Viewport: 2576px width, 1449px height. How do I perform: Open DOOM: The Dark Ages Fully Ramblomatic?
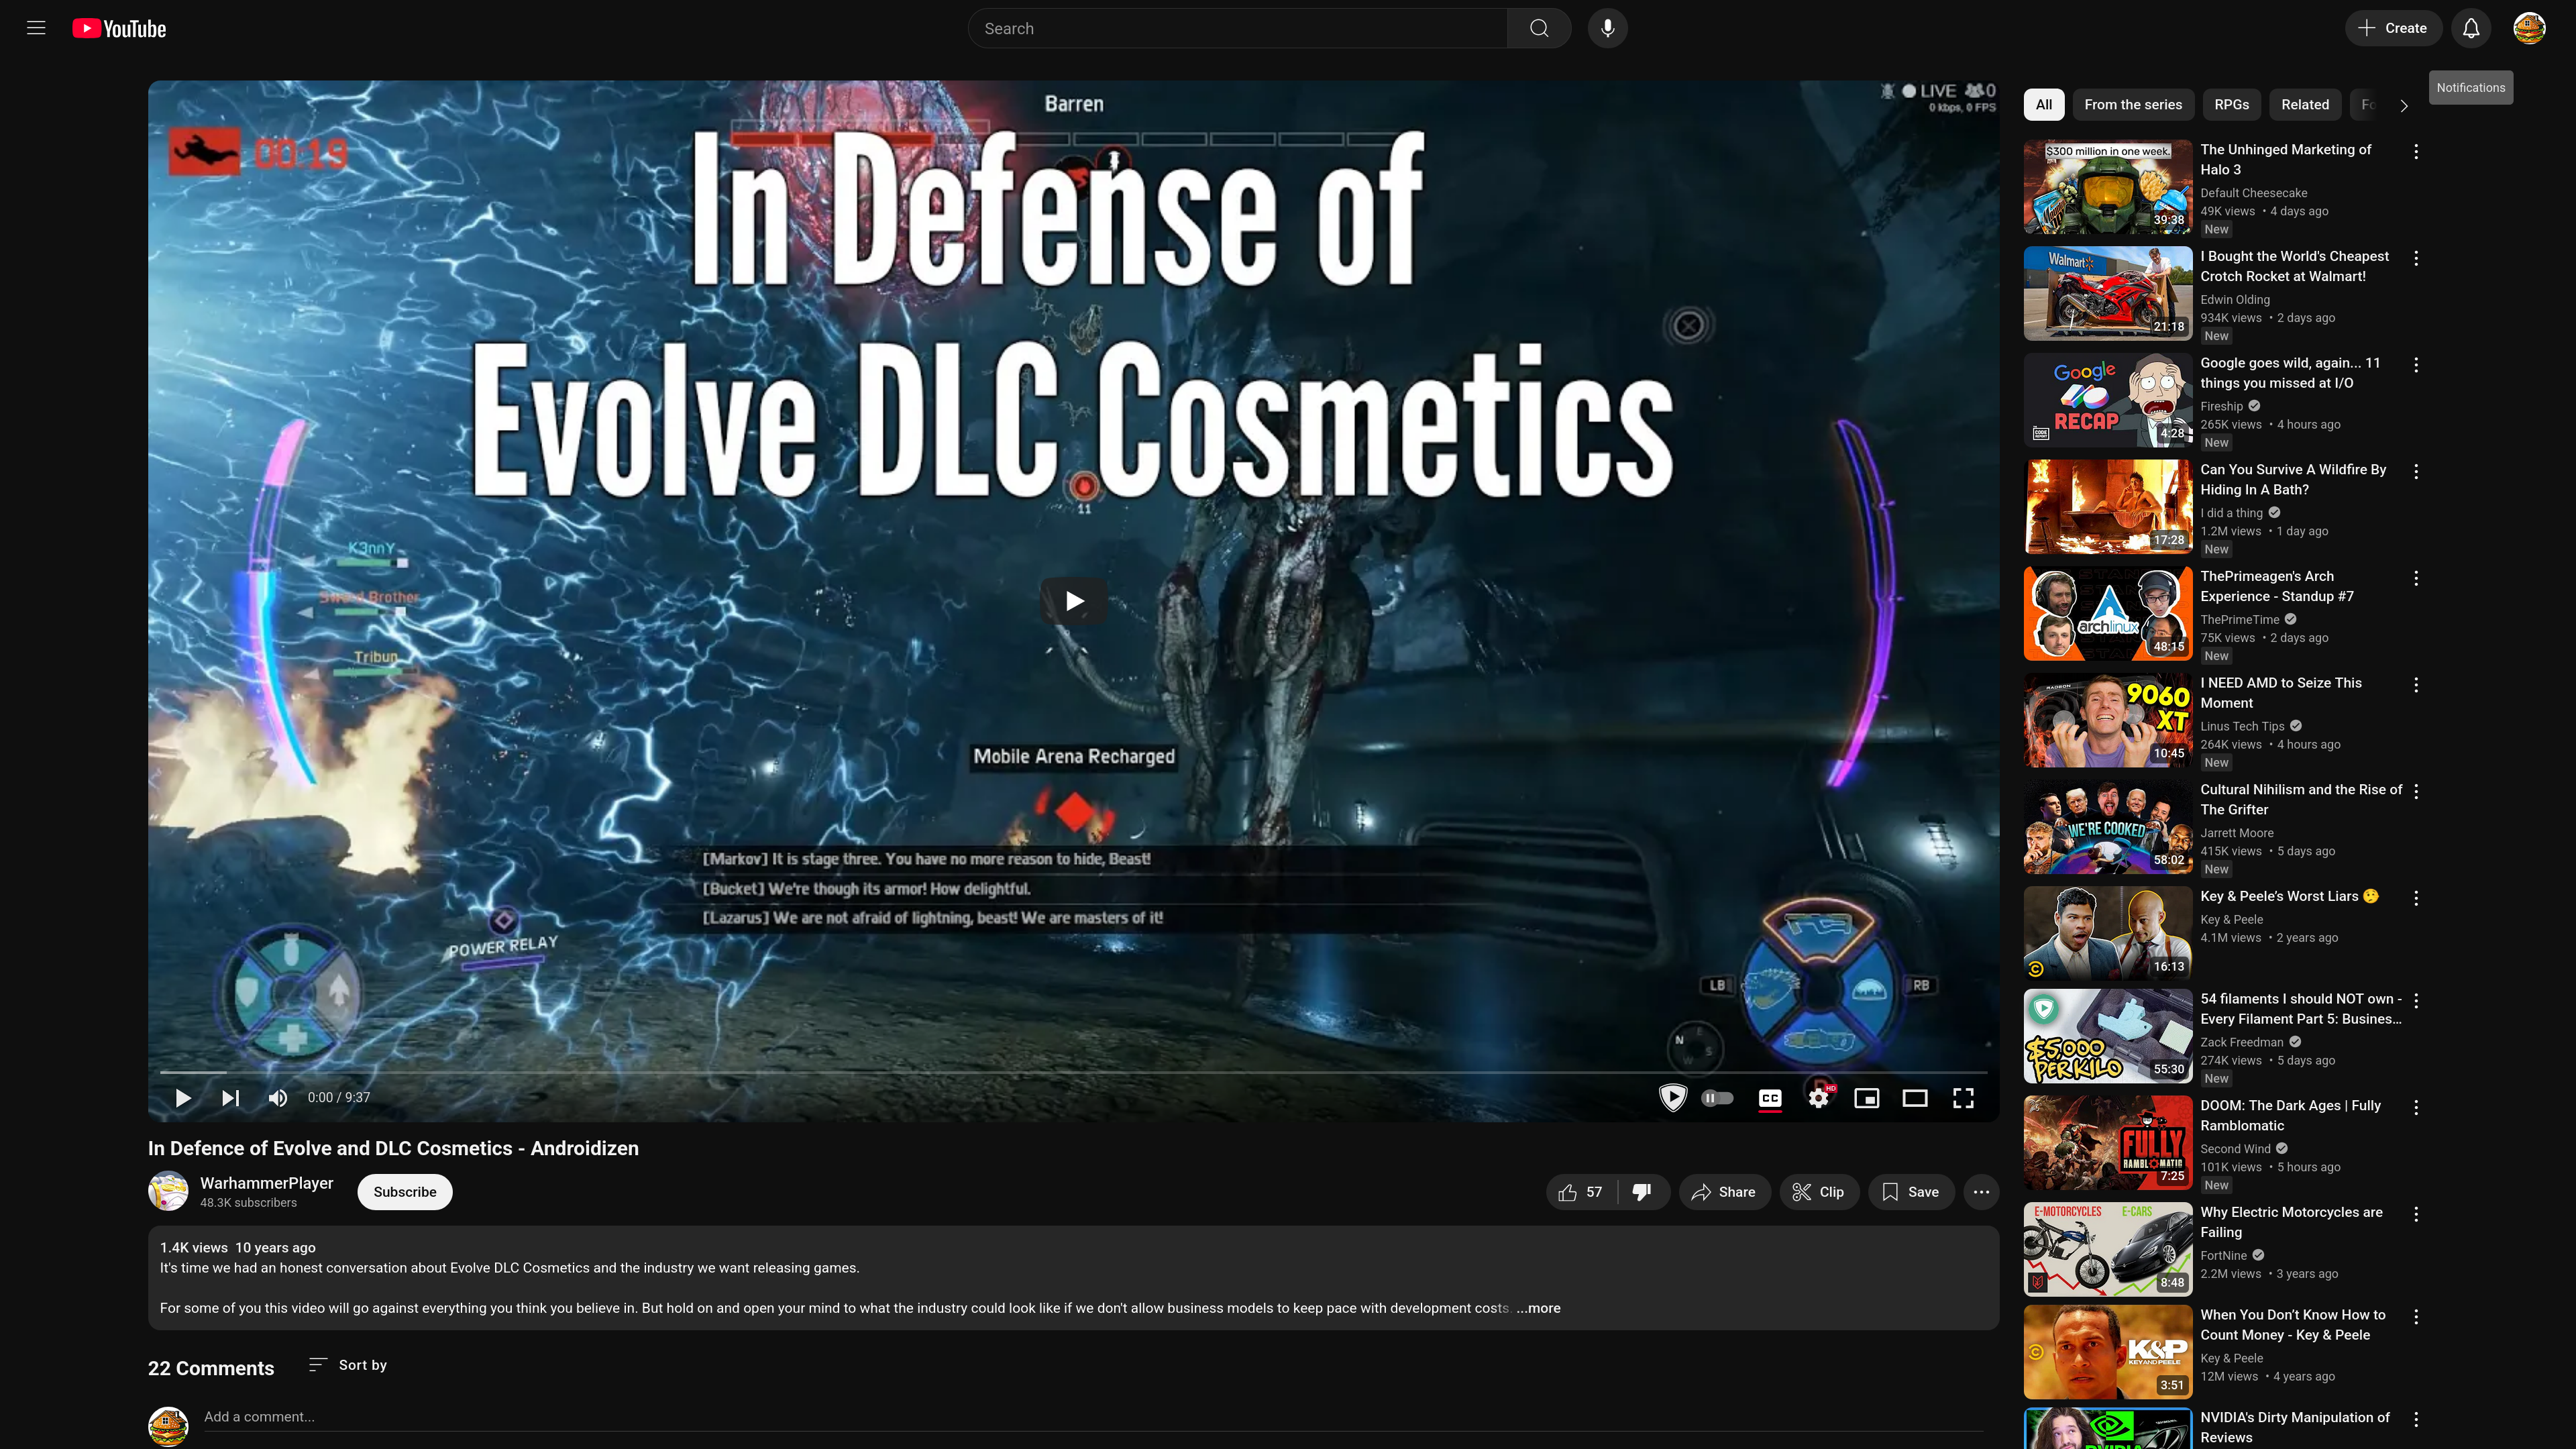pyautogui.click(x=2290, y=1115)
